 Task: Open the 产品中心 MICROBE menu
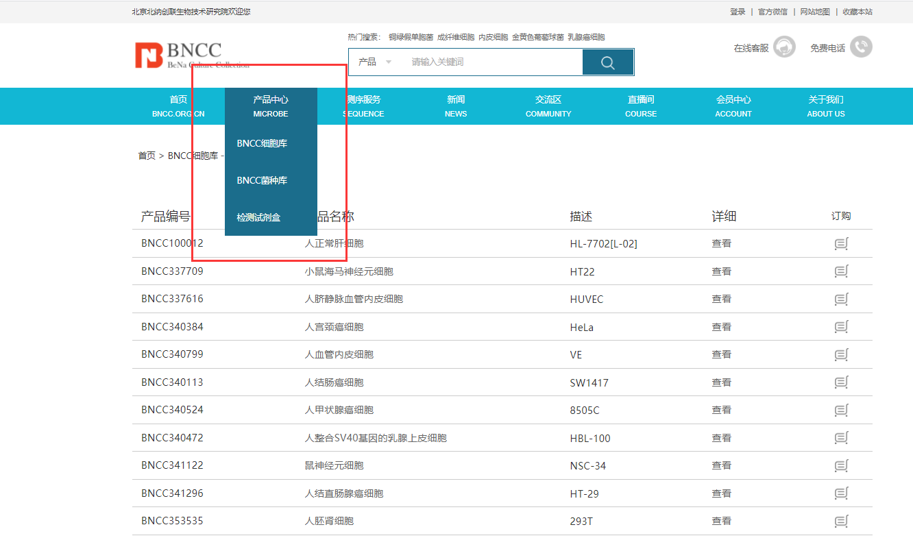(271, 106)
